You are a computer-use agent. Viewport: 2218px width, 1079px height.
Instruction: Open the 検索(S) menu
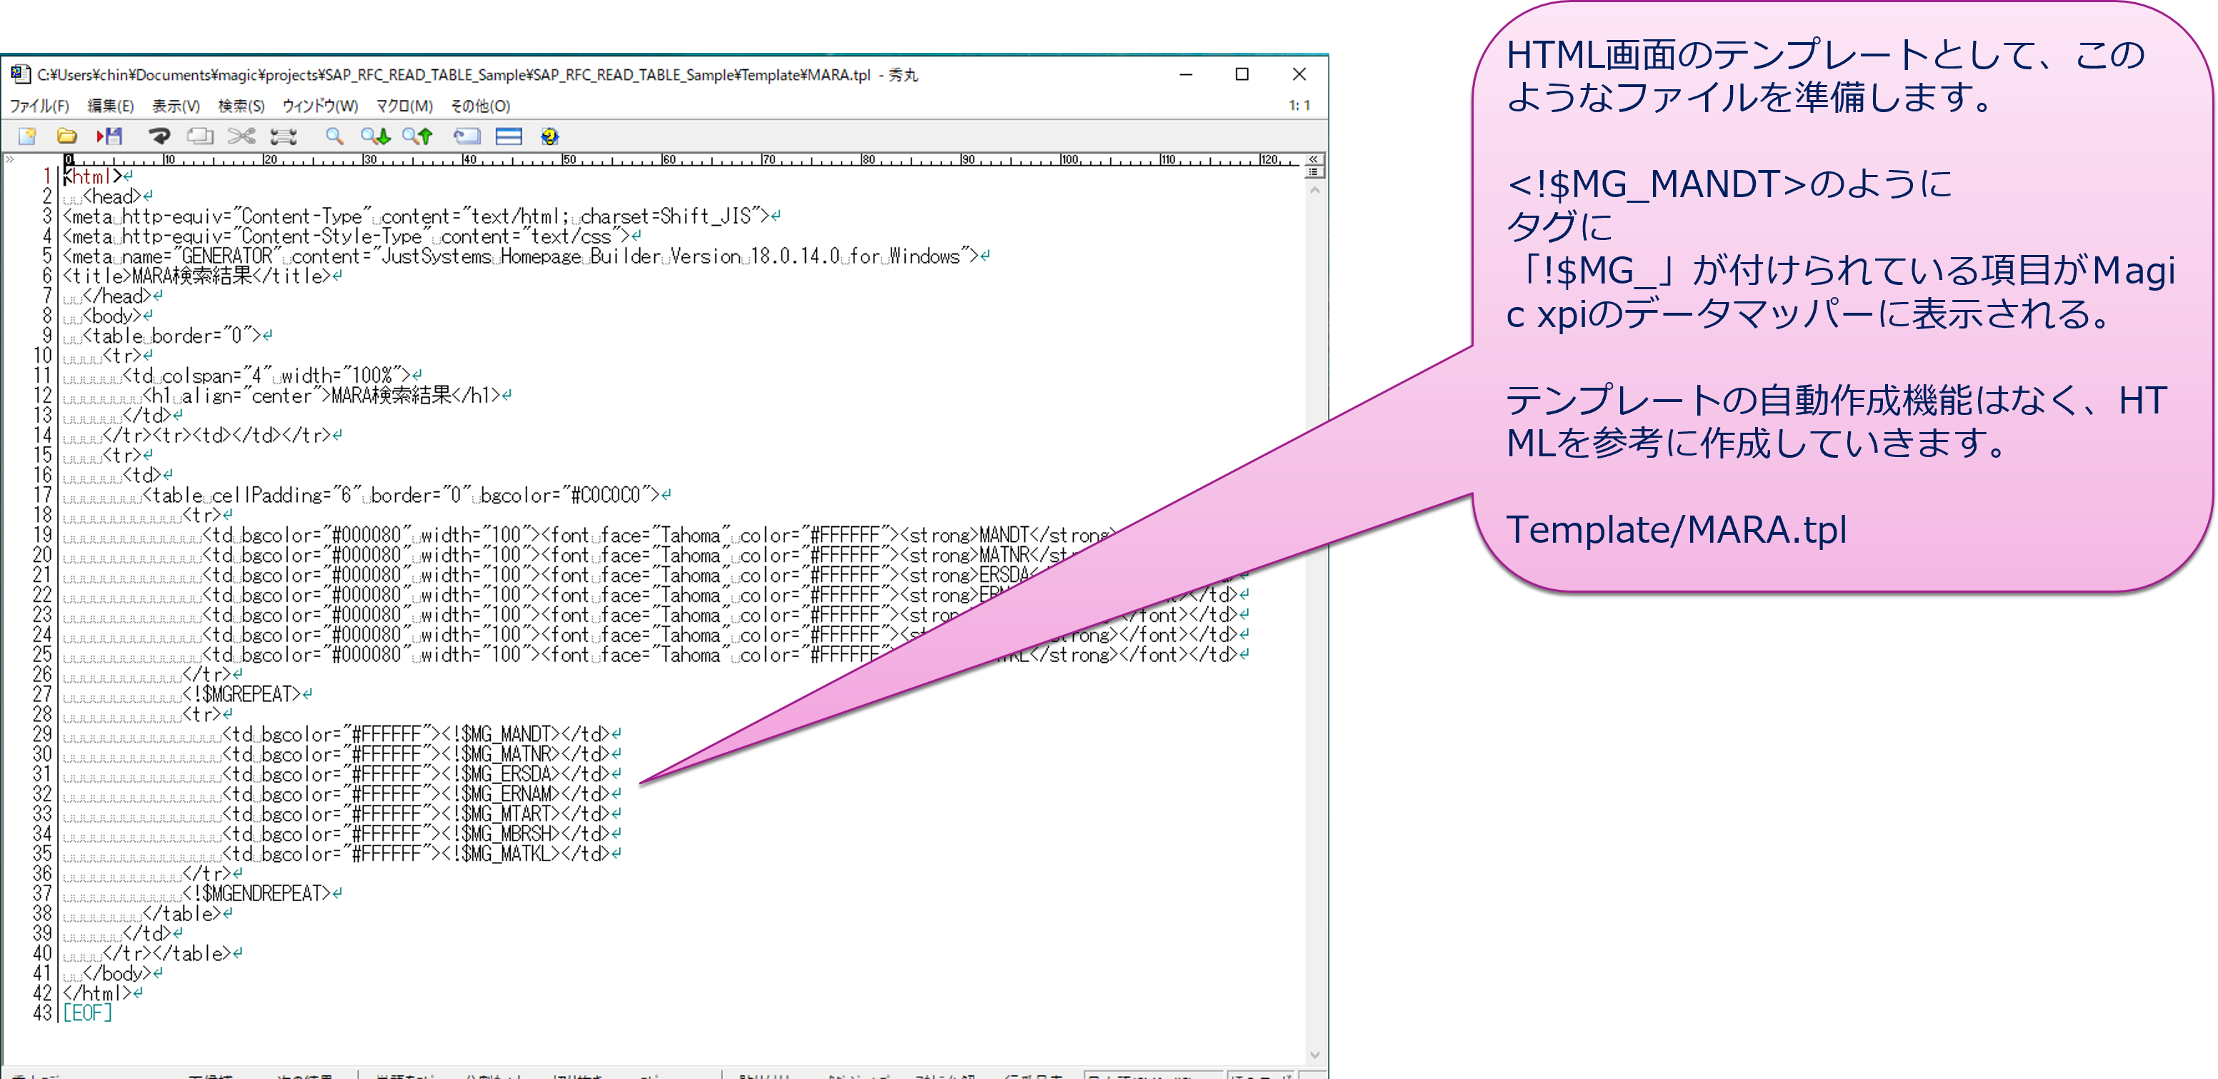241,106
